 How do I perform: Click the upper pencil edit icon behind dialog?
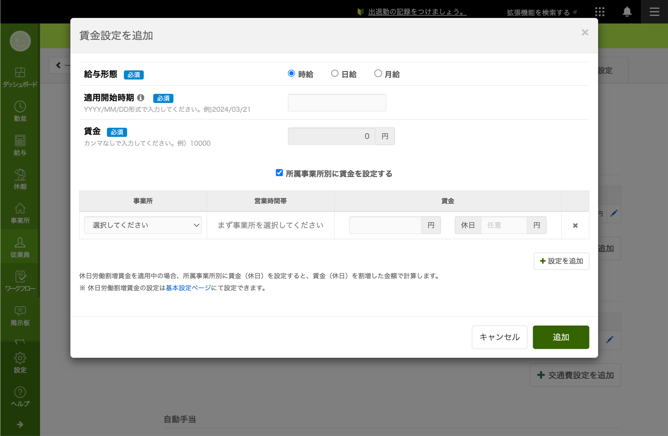pyautogui.click(x=614, y=213)
